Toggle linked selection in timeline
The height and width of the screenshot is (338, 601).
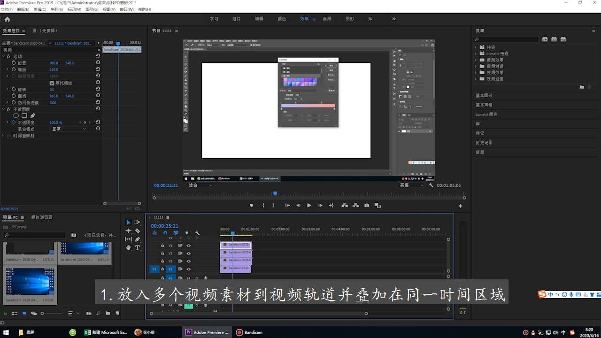(176, 232)
